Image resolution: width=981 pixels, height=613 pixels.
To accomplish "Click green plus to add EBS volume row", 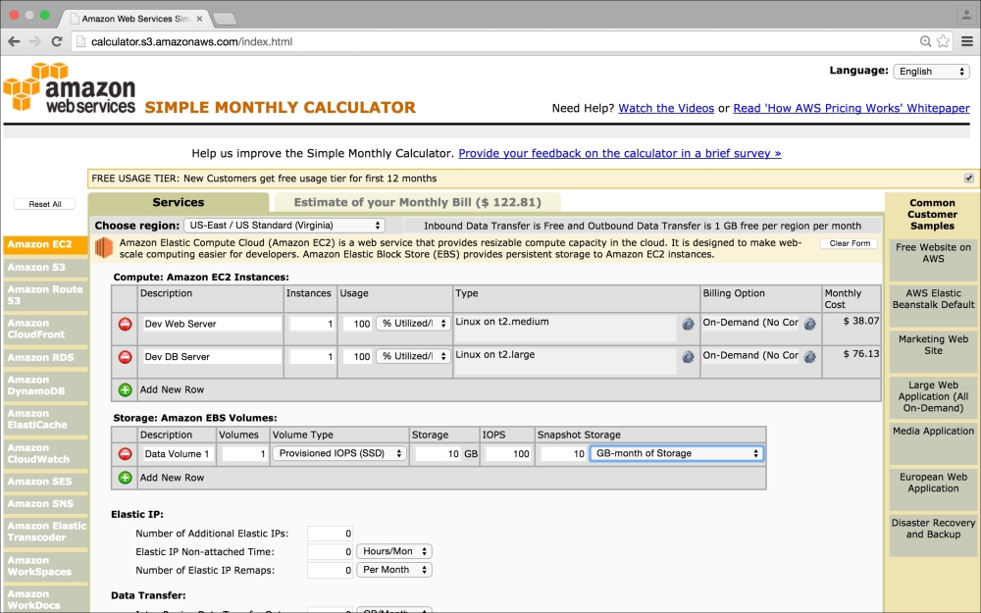I will (126, 478).
